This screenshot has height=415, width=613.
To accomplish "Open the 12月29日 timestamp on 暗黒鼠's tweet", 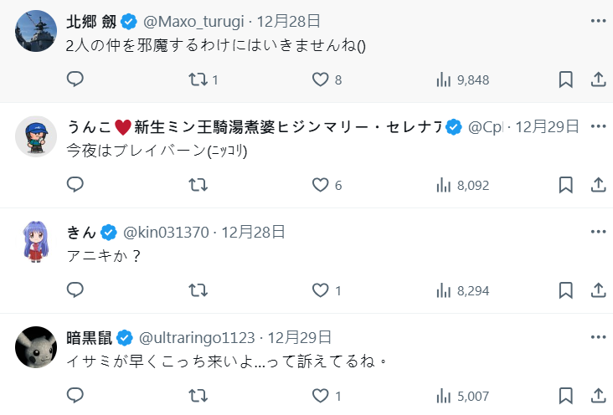I will coord(299,337).
